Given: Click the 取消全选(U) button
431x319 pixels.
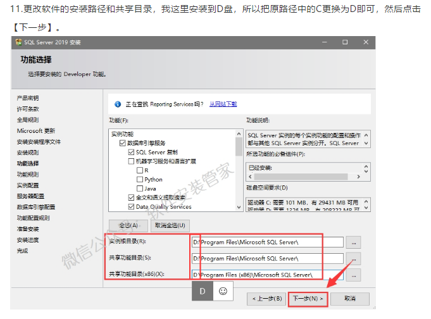Looking at the screenshot, I should [x=170, y=225].
